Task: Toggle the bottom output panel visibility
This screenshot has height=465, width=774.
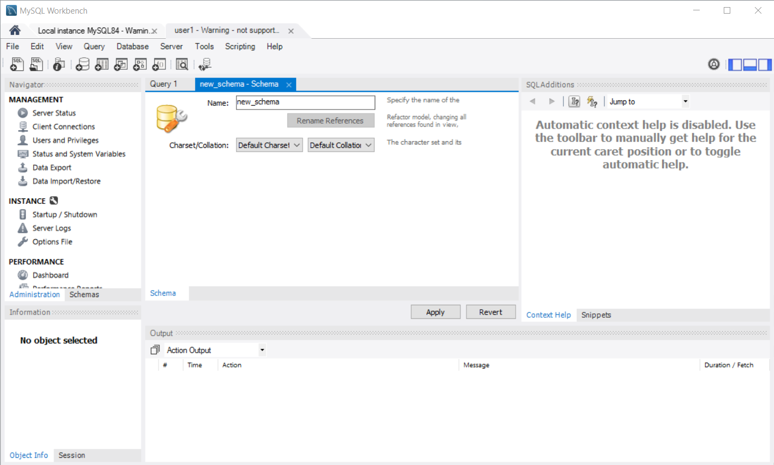Action: 750,65
